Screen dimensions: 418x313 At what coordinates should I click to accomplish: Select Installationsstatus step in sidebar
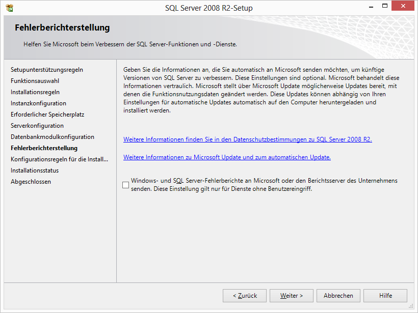pyautogui.click(x=35, y=170)
